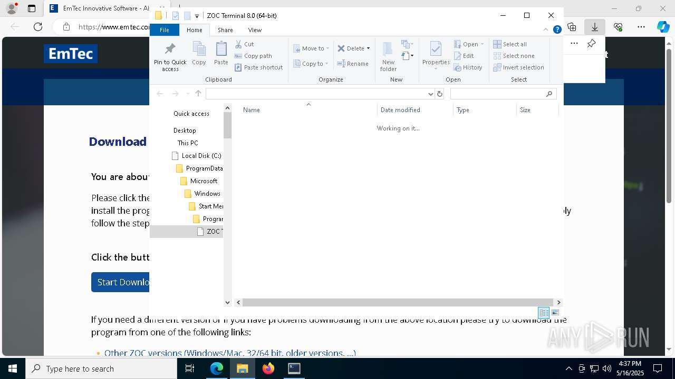Open Quick Access Toolbar customize dropdown
Image resolution: width=675 pixels, height=379 pixels.
197,16
